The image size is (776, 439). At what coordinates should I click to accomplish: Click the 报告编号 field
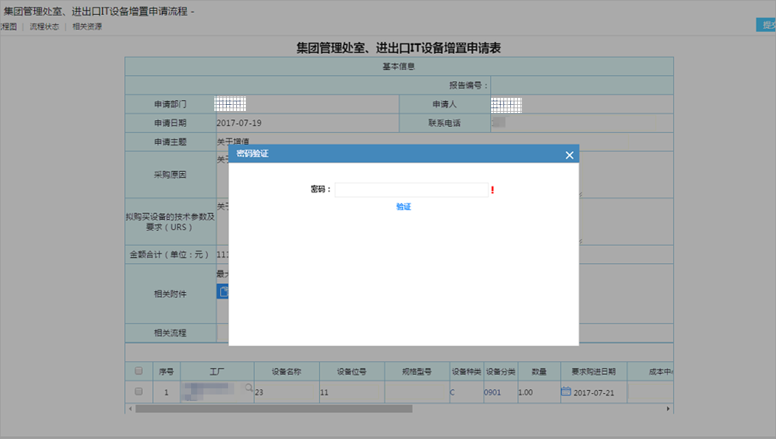582,85
